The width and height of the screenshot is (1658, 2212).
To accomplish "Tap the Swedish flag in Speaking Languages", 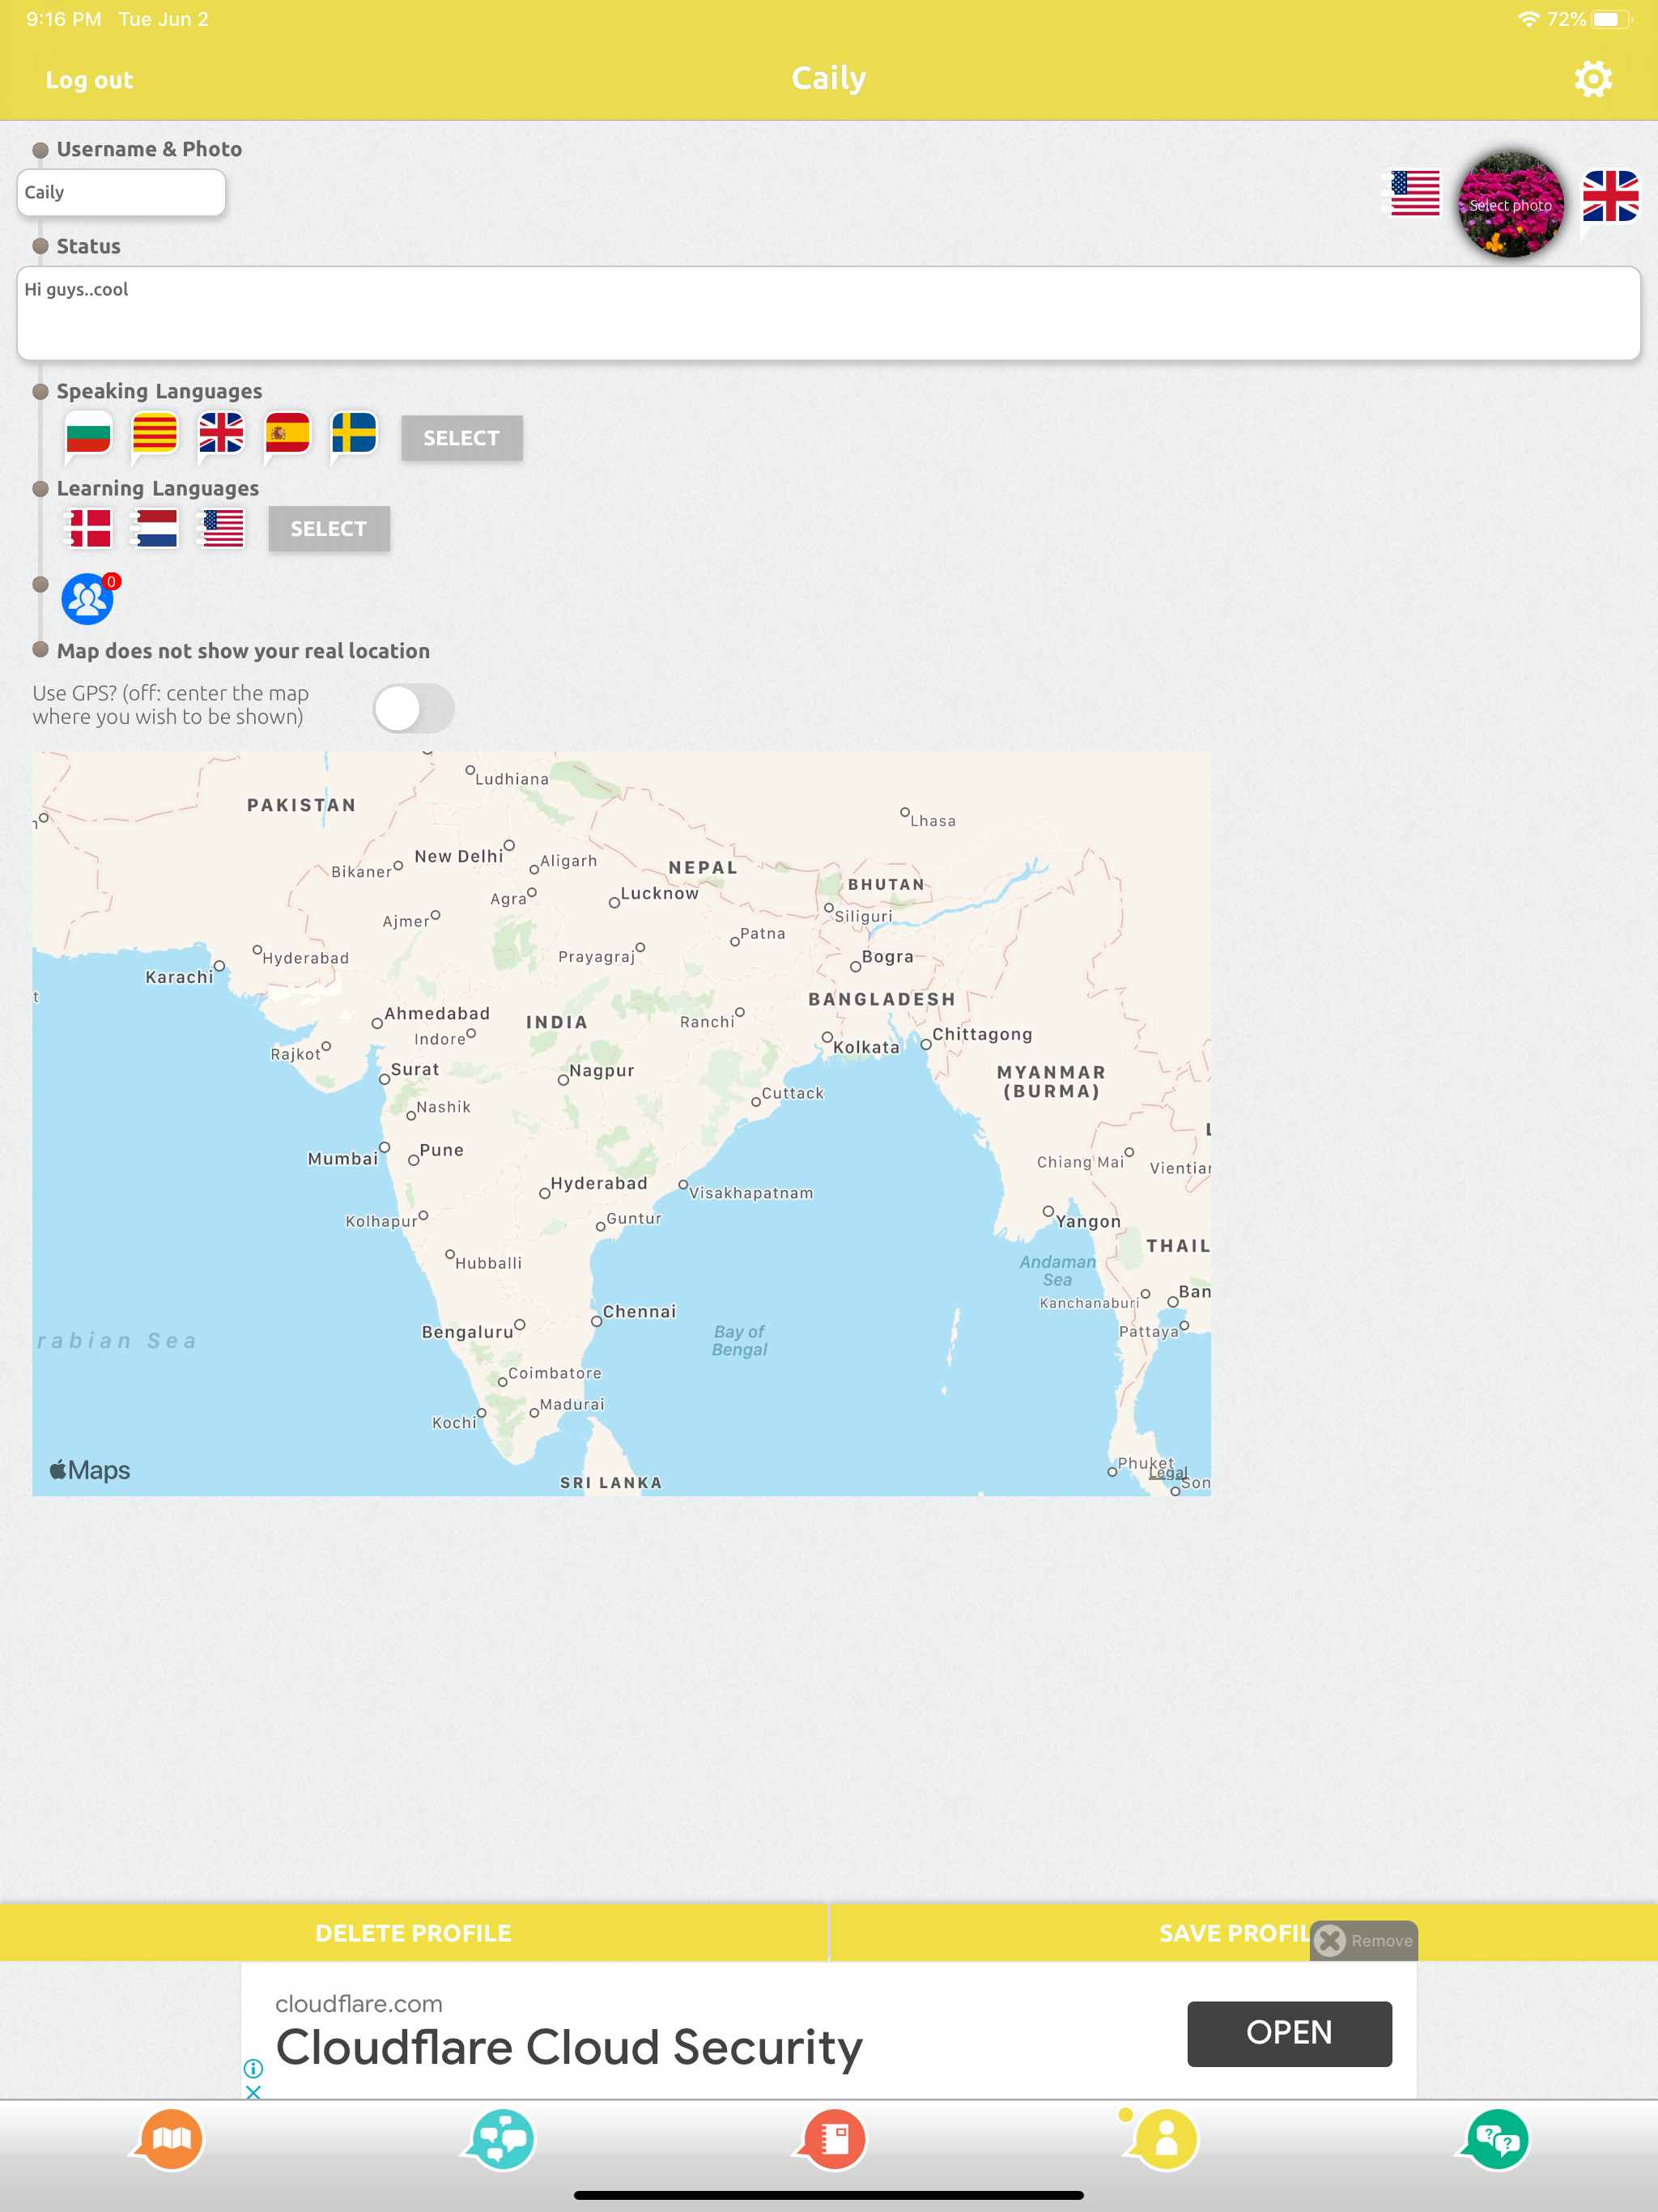I will coord(354,436).
